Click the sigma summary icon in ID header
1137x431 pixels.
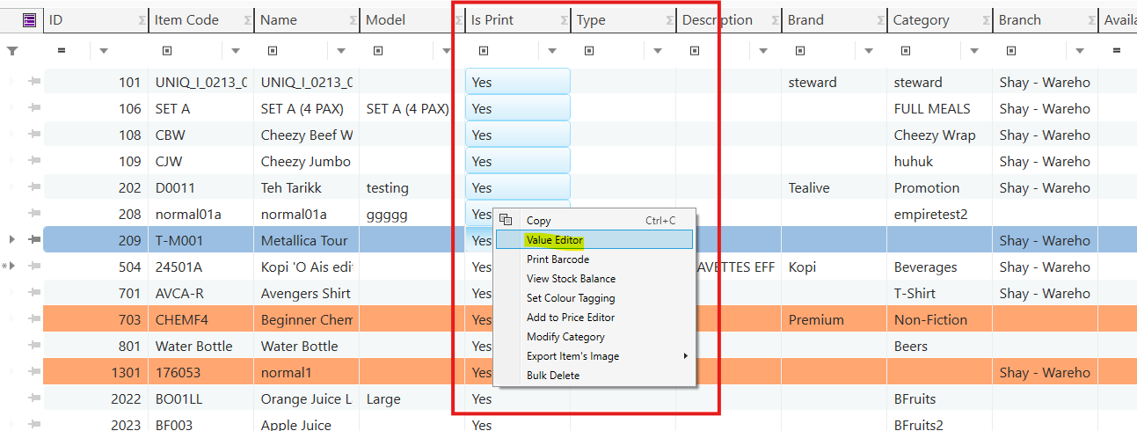tap(142, 20)
